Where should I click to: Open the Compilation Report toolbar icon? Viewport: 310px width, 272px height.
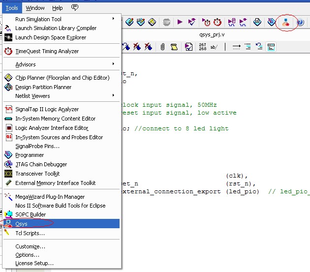[x=257, y=22]
